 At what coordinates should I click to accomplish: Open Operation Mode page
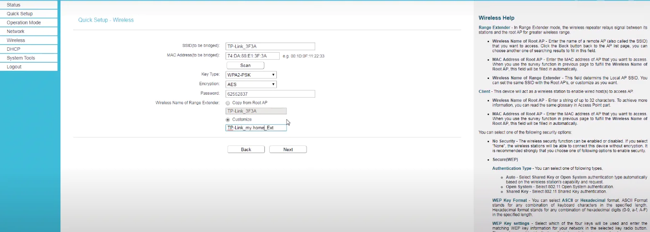[23, 22]
